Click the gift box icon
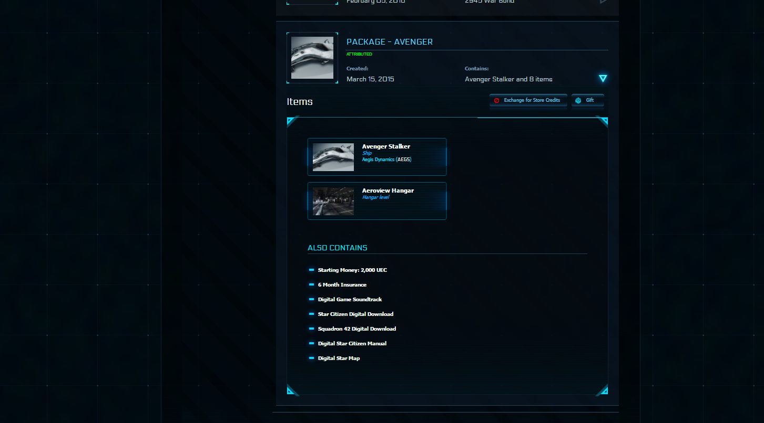This screenshot has width=764, height=423. pyautogui.click(x=578, y=100)
